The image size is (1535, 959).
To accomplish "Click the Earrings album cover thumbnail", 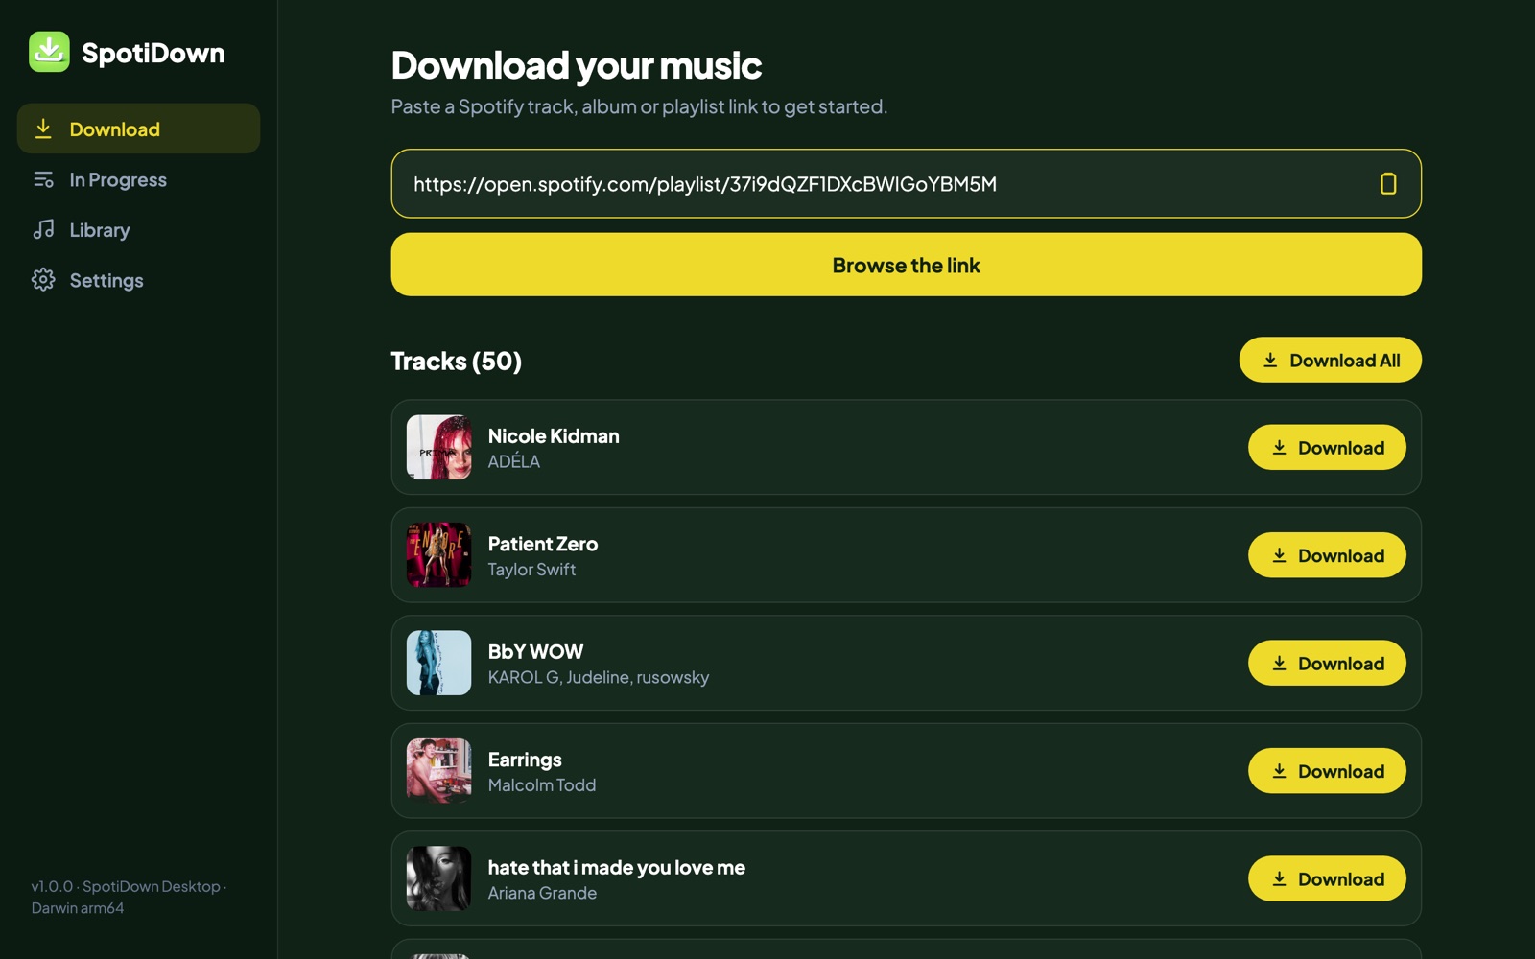I will tap(438, 771).
